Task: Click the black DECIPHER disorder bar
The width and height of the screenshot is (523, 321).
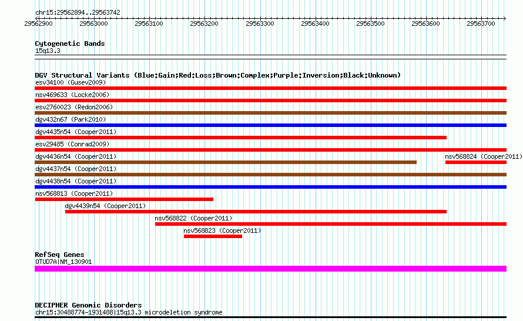Action: click(x=270, y=317)
